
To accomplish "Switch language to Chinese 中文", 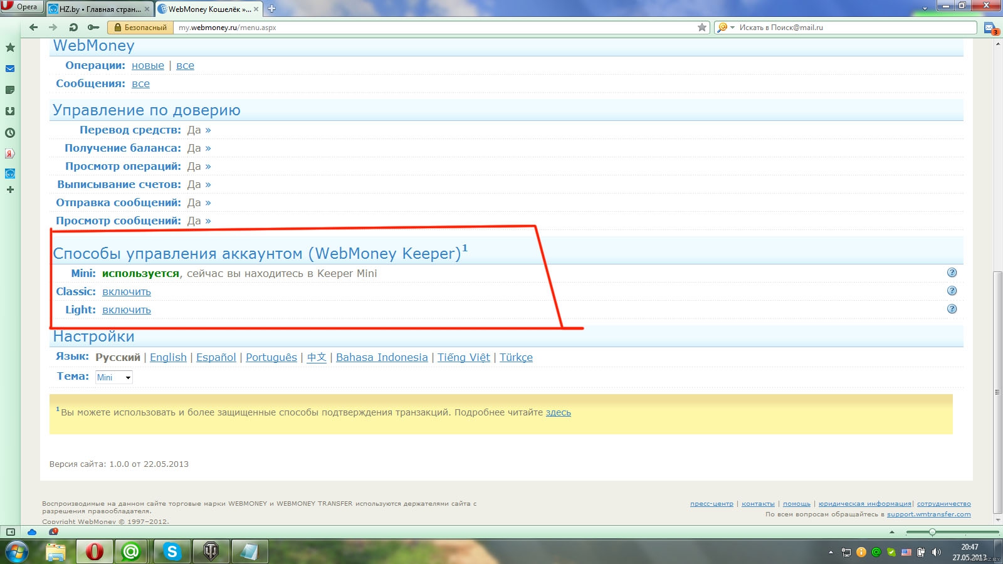I will point(317,357).
